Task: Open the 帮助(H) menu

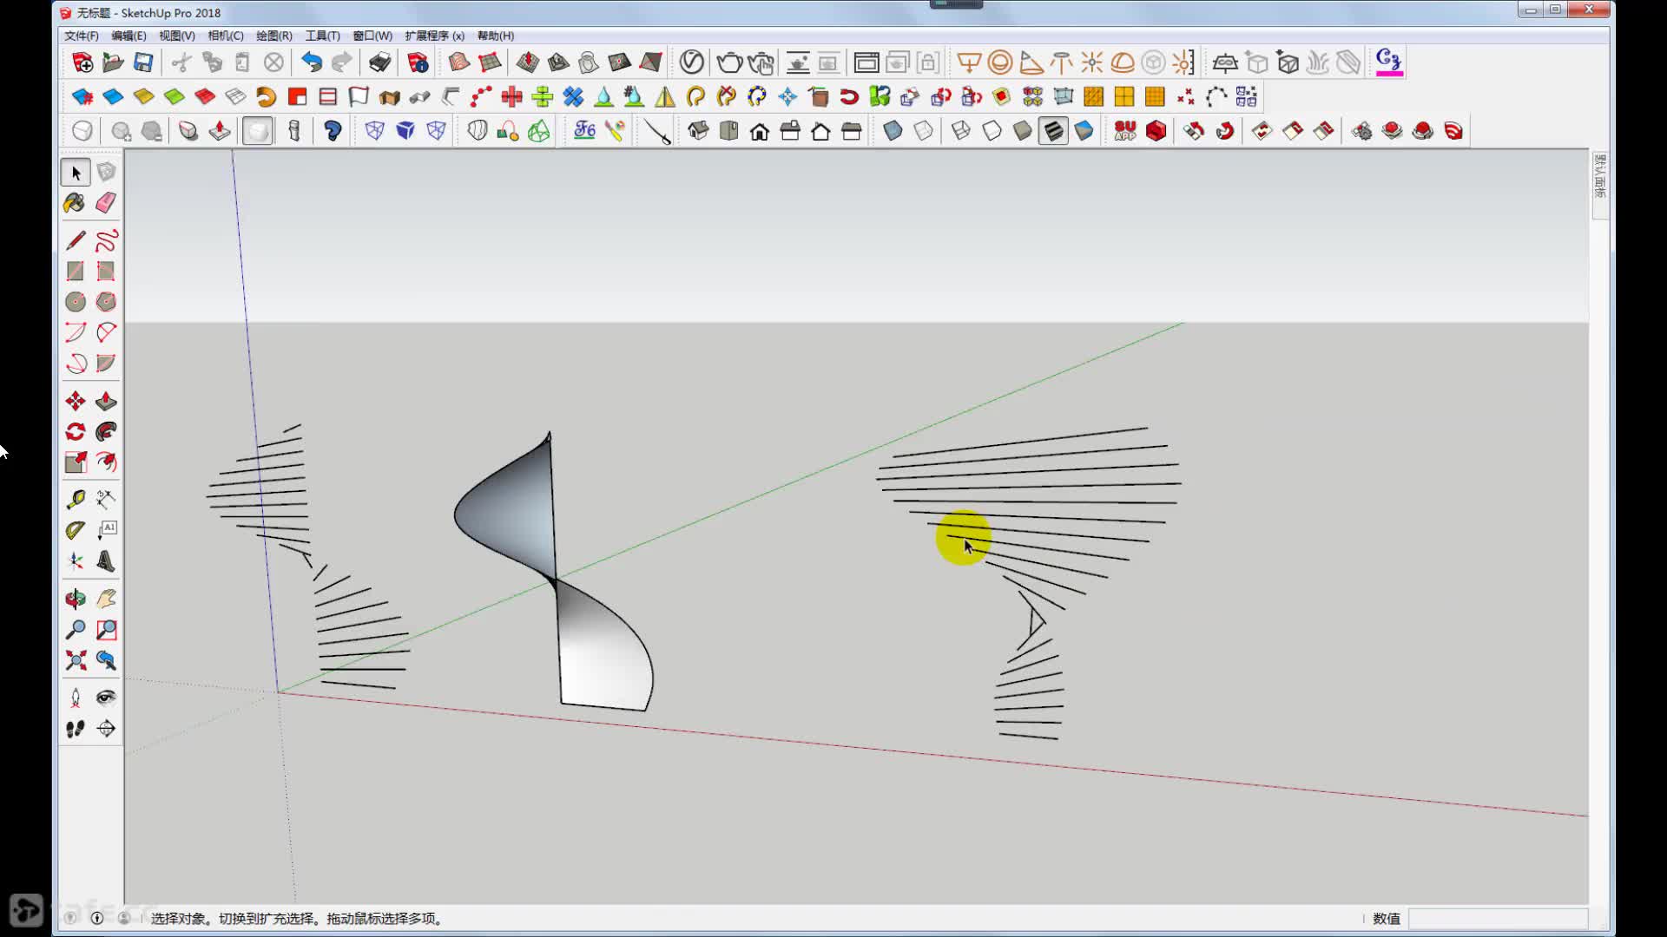Action: coord(496,36)
